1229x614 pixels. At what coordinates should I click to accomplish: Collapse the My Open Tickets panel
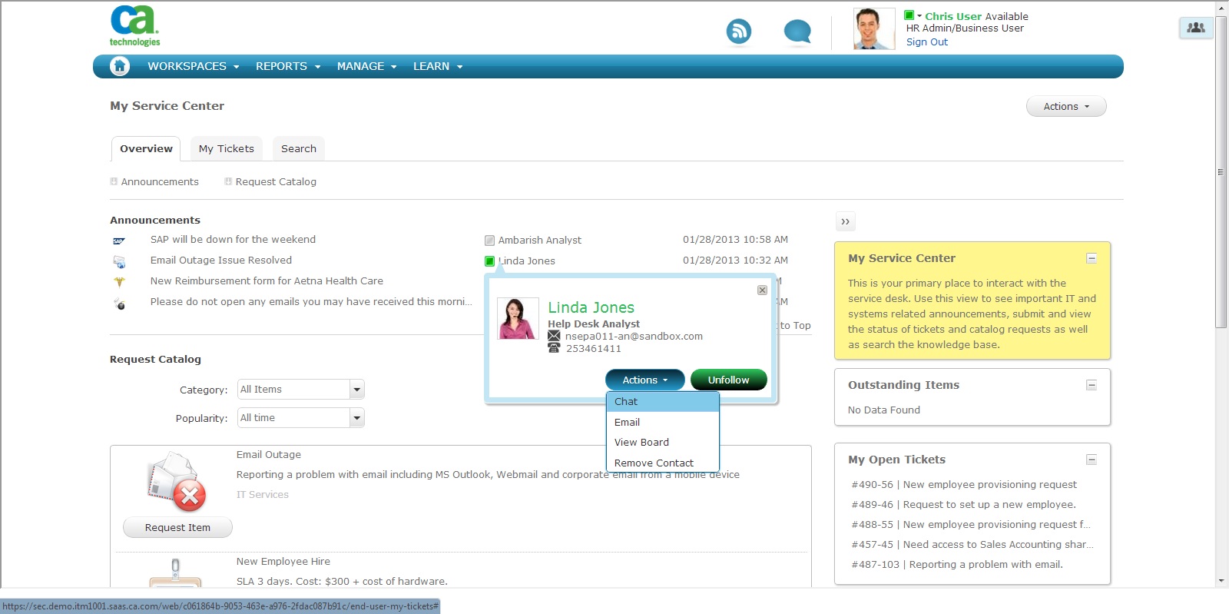point(1092,460)
